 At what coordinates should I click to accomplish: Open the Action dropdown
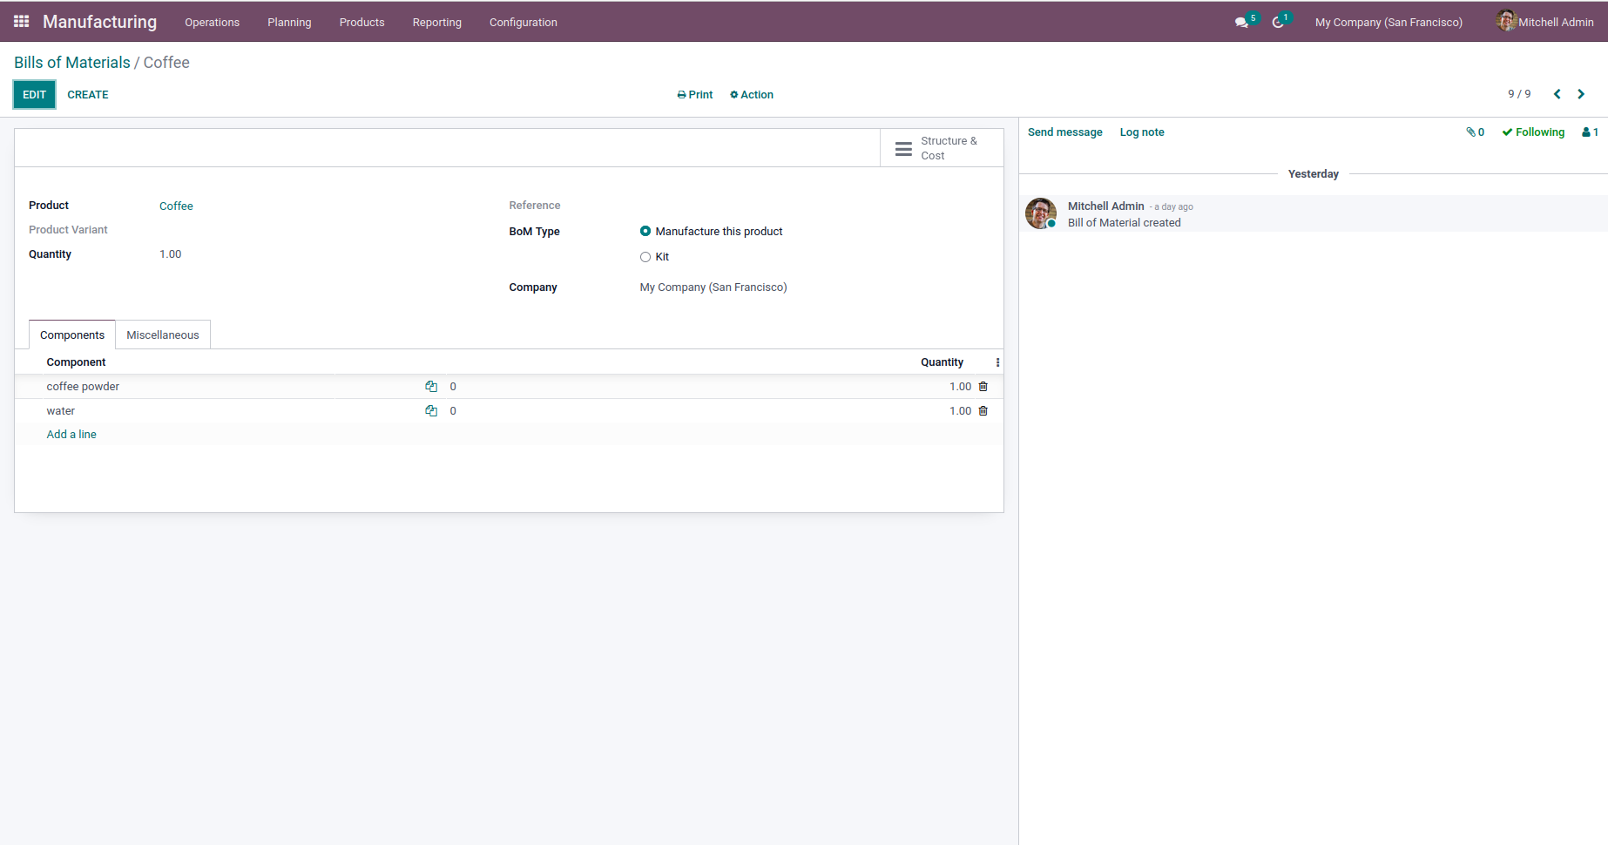coord(752,95)
